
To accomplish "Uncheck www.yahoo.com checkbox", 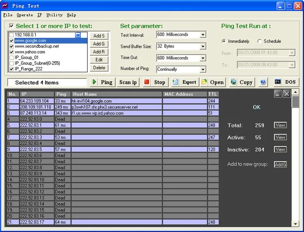I will click(12, 52).
